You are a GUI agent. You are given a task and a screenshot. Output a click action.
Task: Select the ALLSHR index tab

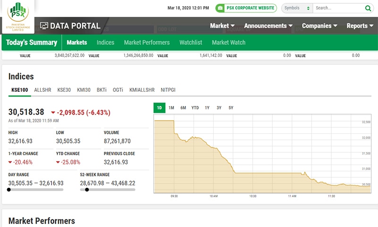tap(43, 90)
